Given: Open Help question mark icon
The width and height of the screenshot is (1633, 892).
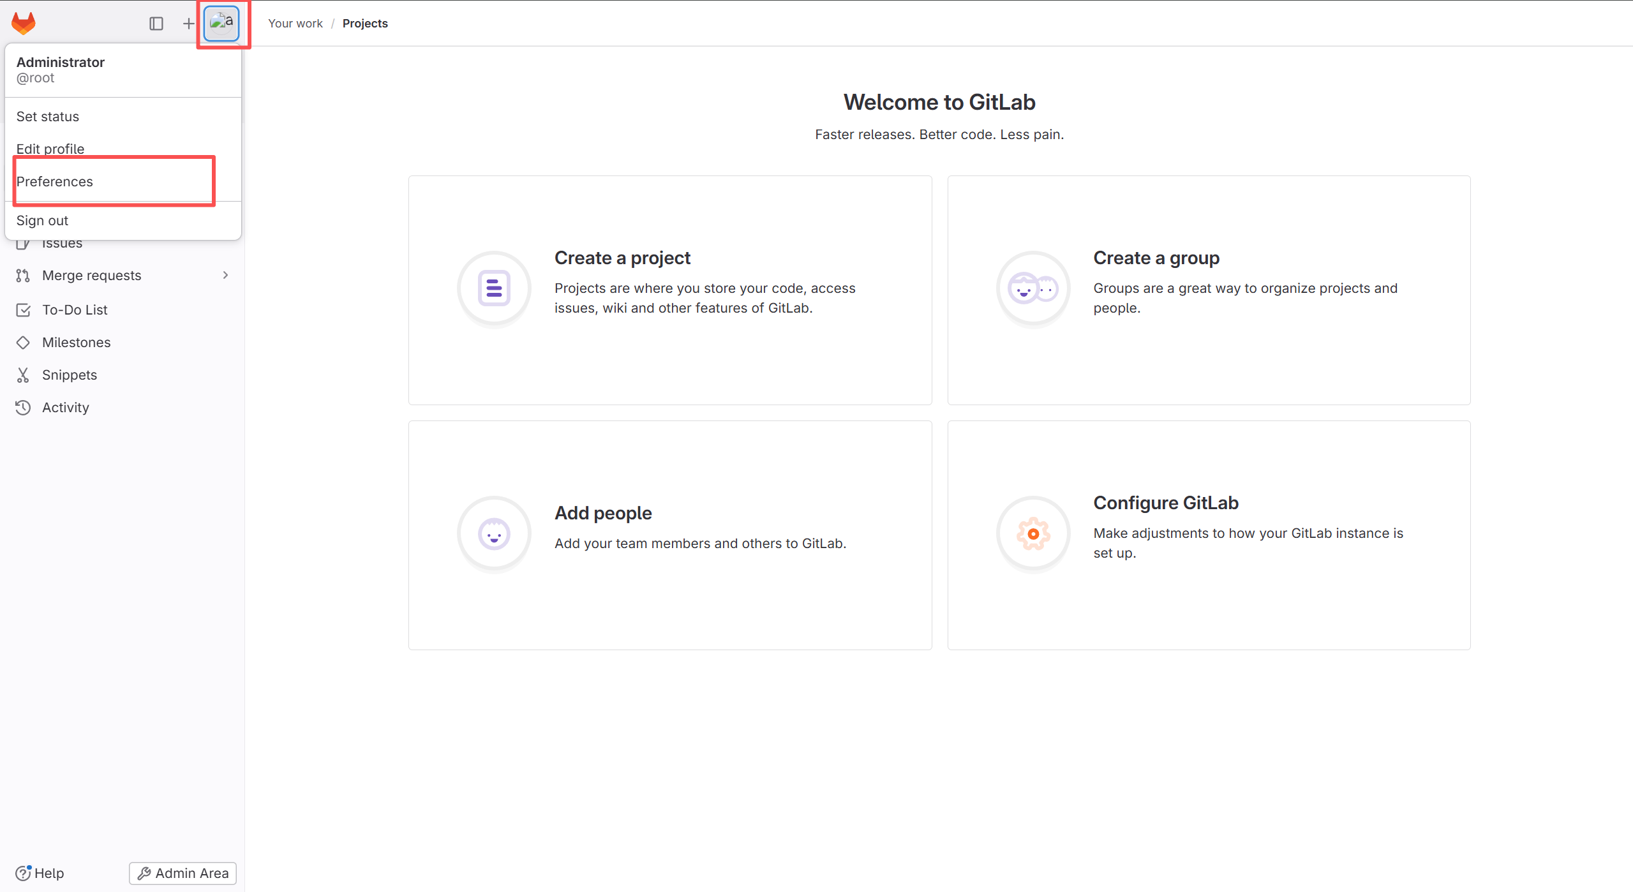Looking at the screenshot, I should (x=23, y=873).
